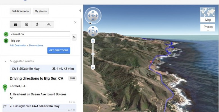Click the zoom slider track

point(93,59)
